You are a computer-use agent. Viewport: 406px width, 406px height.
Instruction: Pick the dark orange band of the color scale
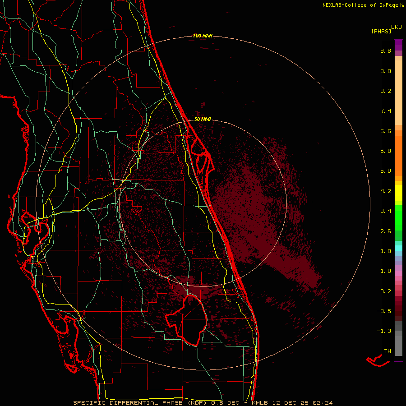(398, 156)
